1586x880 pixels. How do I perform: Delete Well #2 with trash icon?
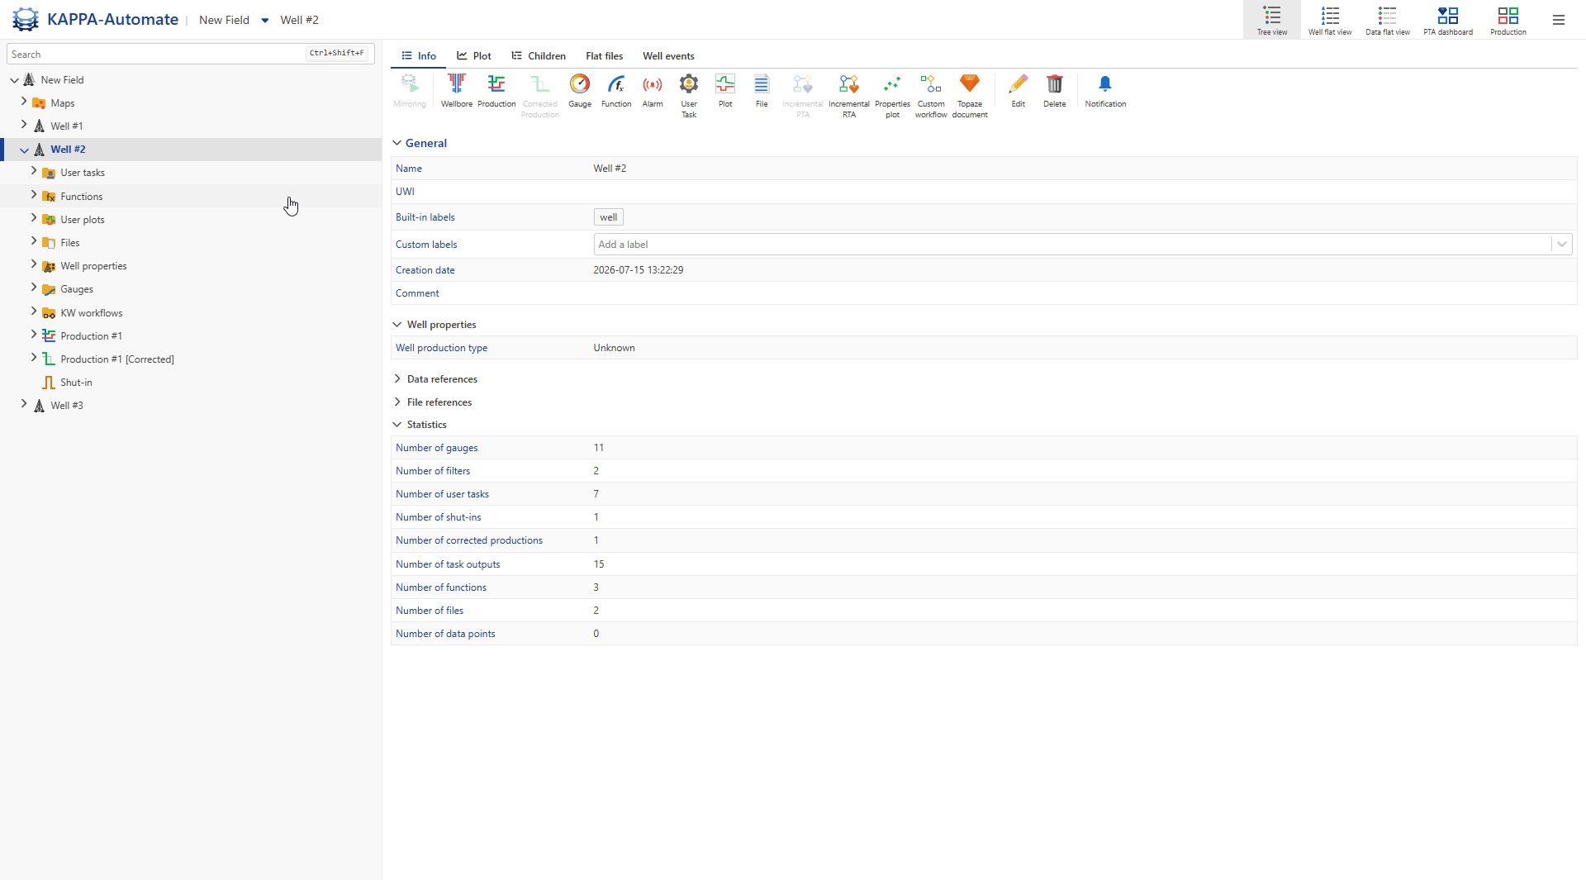click(x=1055, y=91)
